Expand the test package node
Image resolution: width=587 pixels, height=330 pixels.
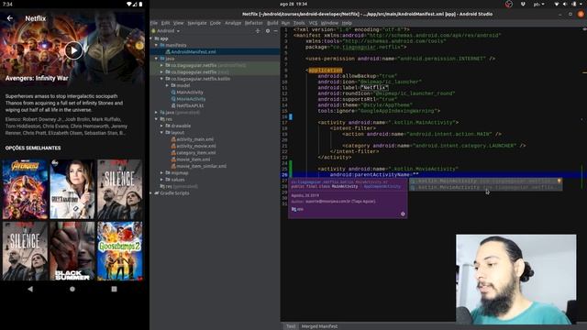[x=161, y=72]
